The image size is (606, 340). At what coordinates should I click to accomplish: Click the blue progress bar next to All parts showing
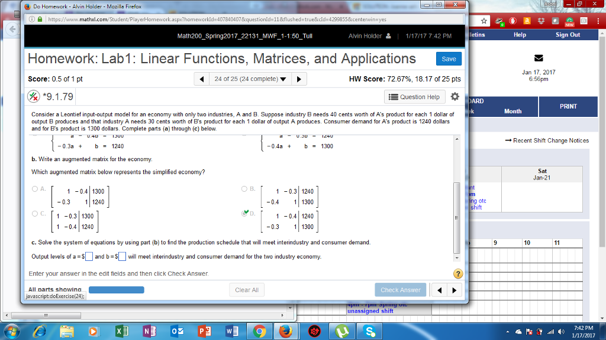[x=116, y=290]
